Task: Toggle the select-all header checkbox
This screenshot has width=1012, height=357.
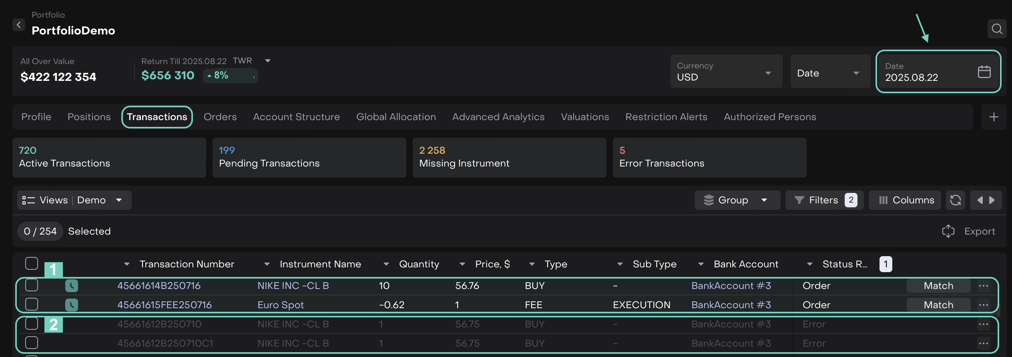Action: [x=32, y=264]
